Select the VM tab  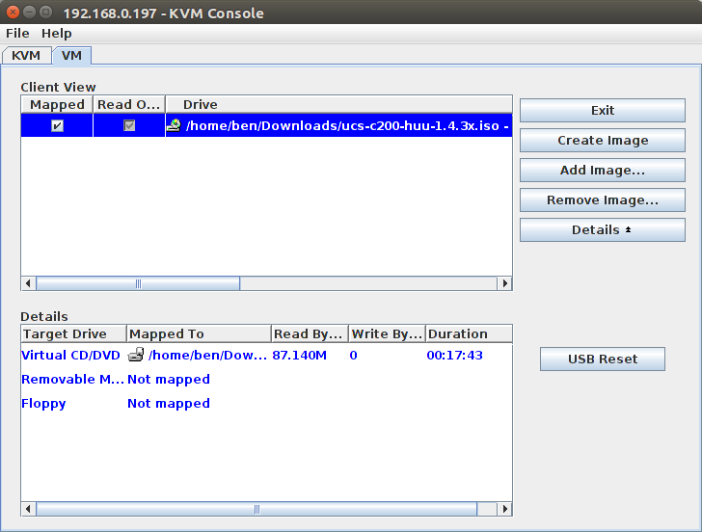click(71, 56)
